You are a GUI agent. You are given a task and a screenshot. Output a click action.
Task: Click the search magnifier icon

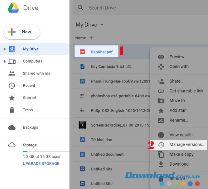pos(81,8)
